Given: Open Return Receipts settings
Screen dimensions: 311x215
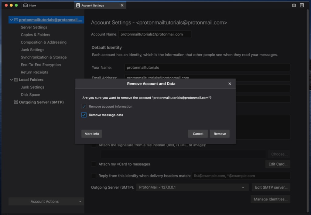Looking at the screenshot, I should click(x=34, y=72).
